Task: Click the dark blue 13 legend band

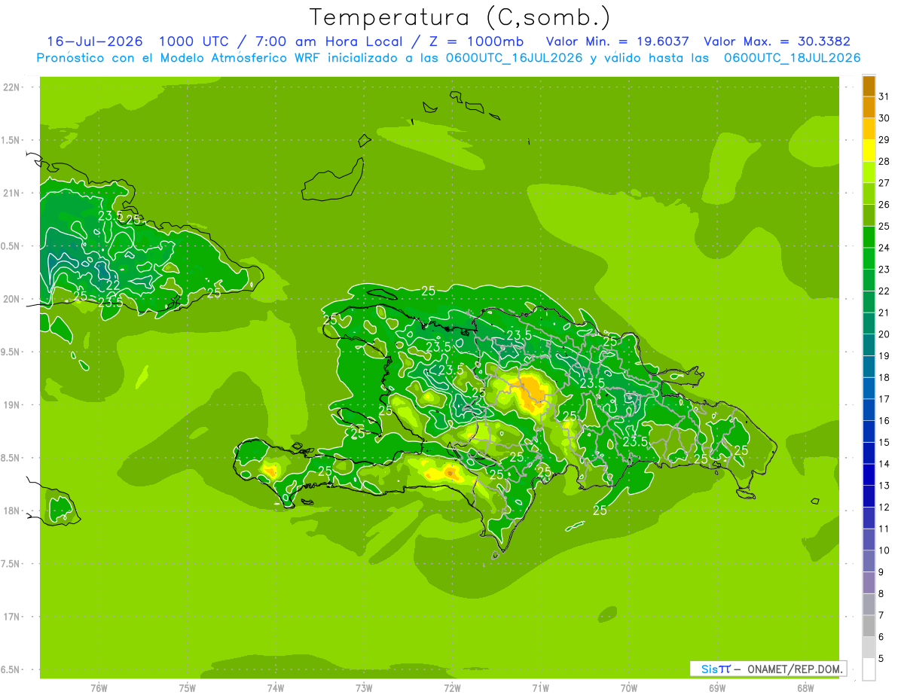Action: (x=869, y=475)
